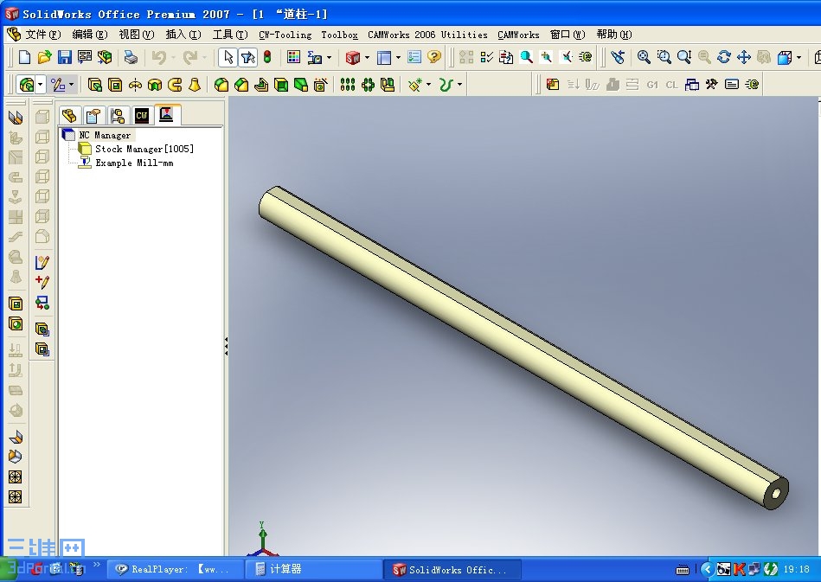Switch to the FeatureManager design tree tab

69,115
